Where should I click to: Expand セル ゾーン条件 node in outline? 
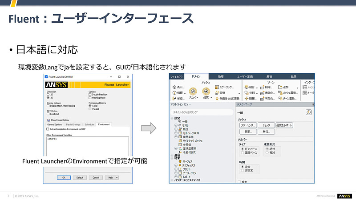[x=176, y=133]
